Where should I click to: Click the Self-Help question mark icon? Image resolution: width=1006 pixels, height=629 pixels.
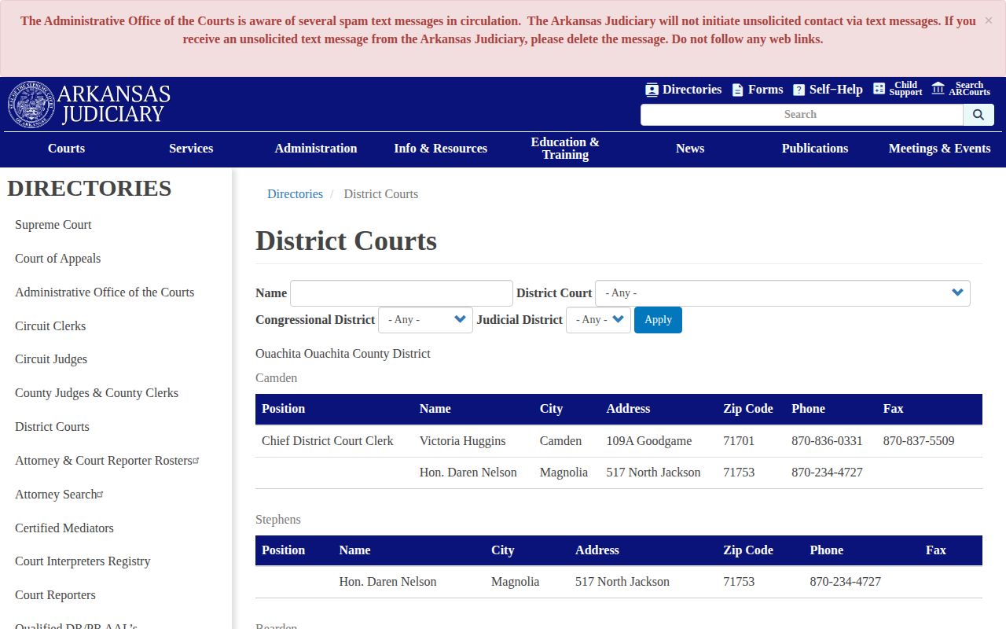pyautogui.click(x=799, y=90)
